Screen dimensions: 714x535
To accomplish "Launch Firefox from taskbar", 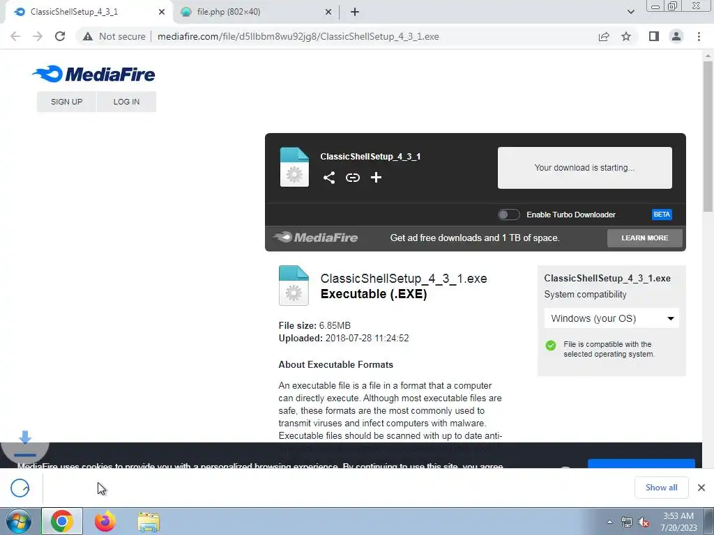I will 105,521.
